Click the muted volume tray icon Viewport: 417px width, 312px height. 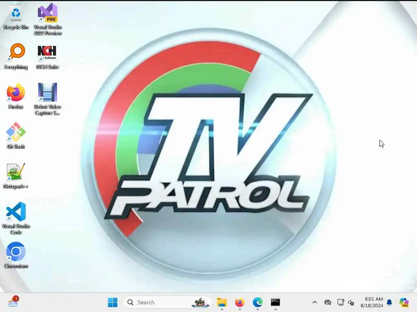tap(351, 302)
